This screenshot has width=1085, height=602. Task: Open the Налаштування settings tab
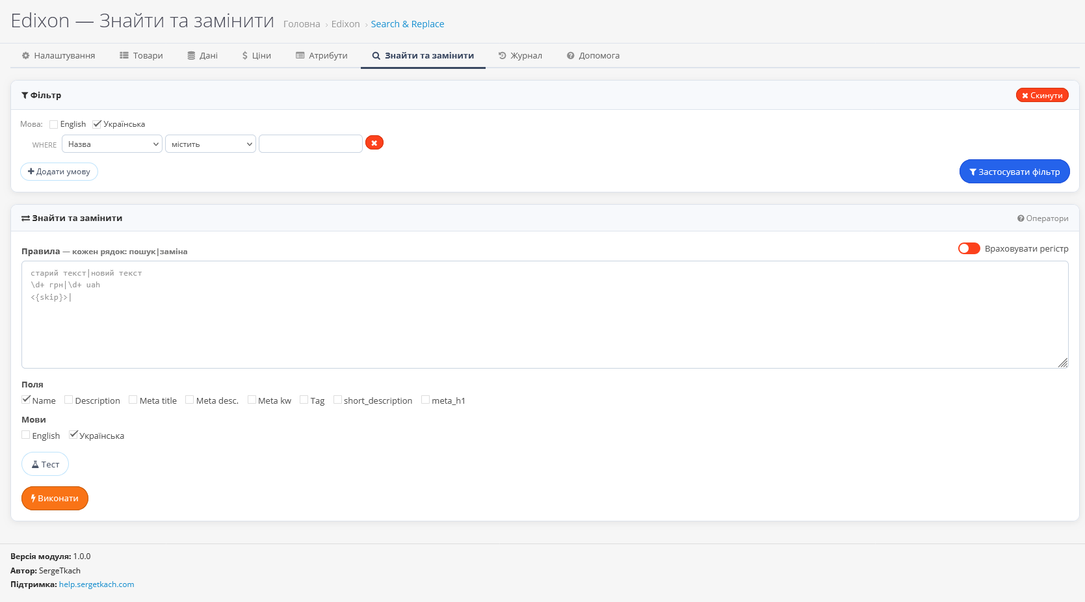click(59, 56)
